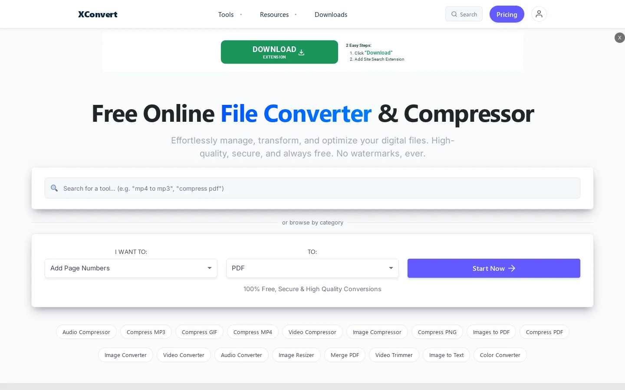Click the magnifier icon in tool search
625x390 pixels.
[54, 188]
